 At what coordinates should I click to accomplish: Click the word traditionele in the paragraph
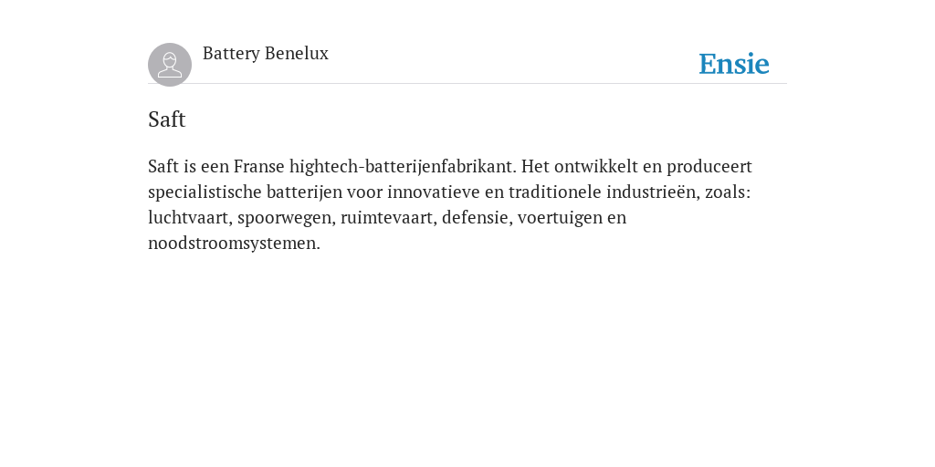click(x=554, y=192)
